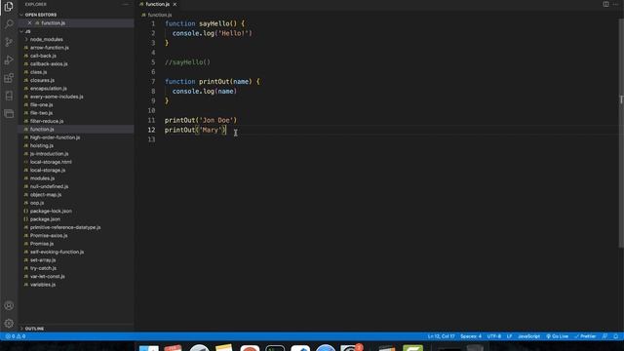
Task: Open arrow-function.js file
Action: pyautogui.click(x=50, y=48)
